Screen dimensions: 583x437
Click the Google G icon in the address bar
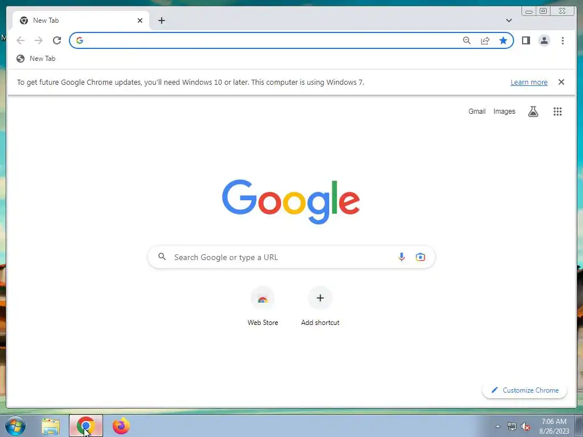point(80,40)
